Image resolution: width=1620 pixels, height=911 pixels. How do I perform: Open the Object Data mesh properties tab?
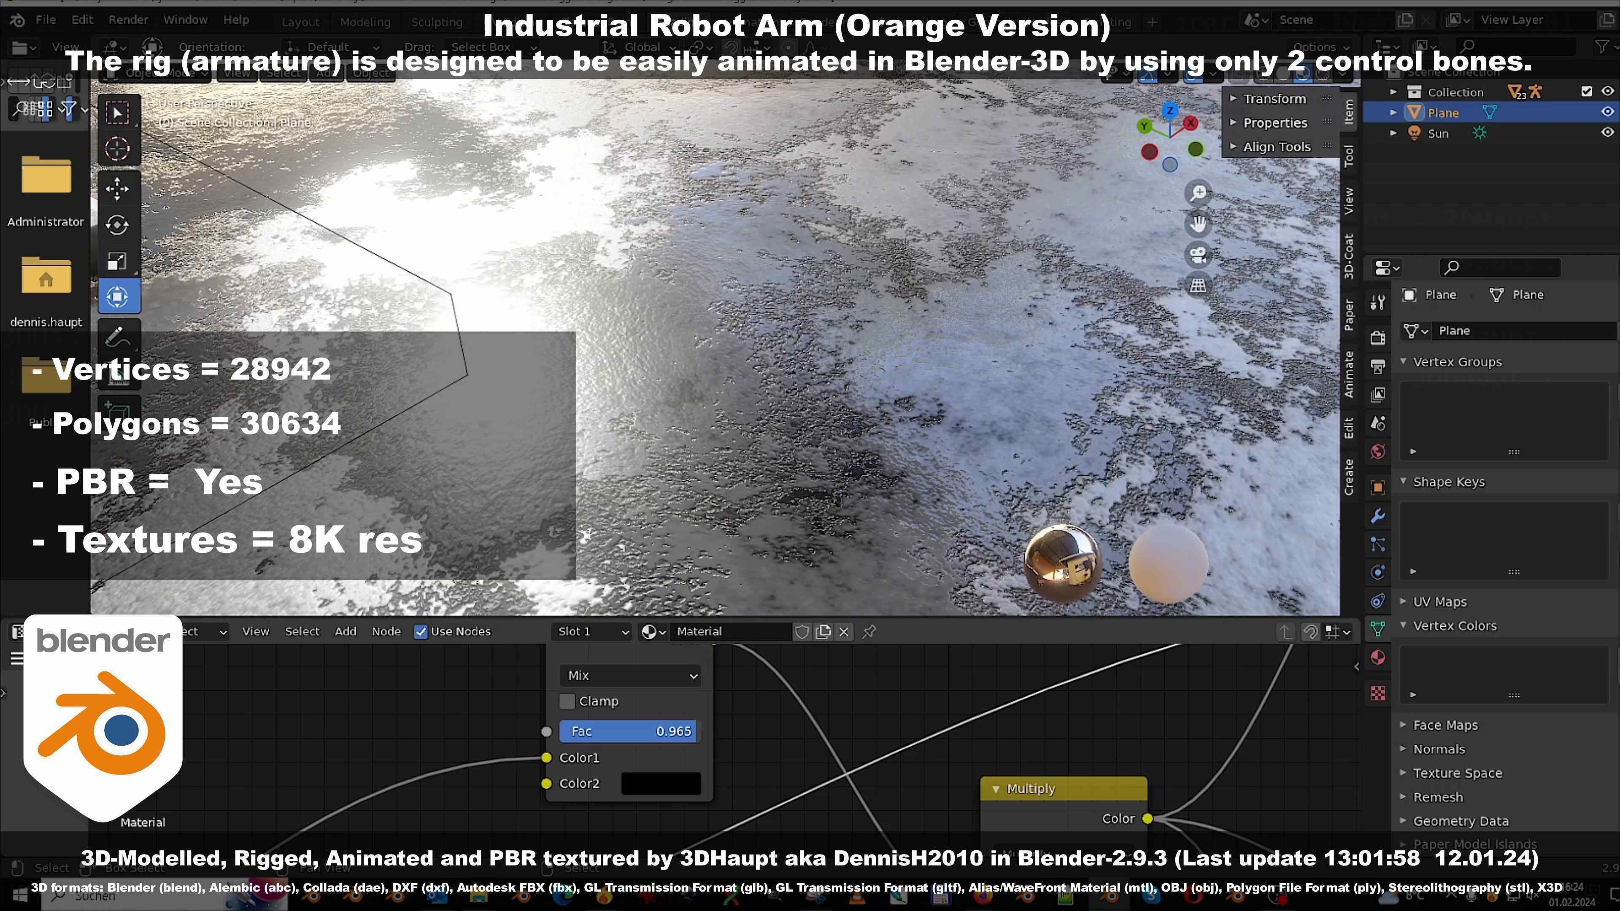(x=1378, y=629)
